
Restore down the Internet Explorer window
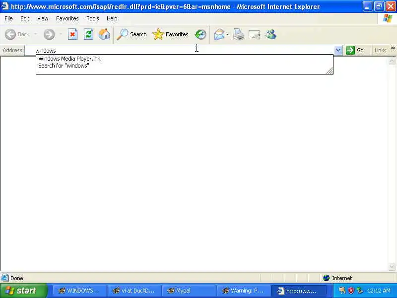click(379, 6)
